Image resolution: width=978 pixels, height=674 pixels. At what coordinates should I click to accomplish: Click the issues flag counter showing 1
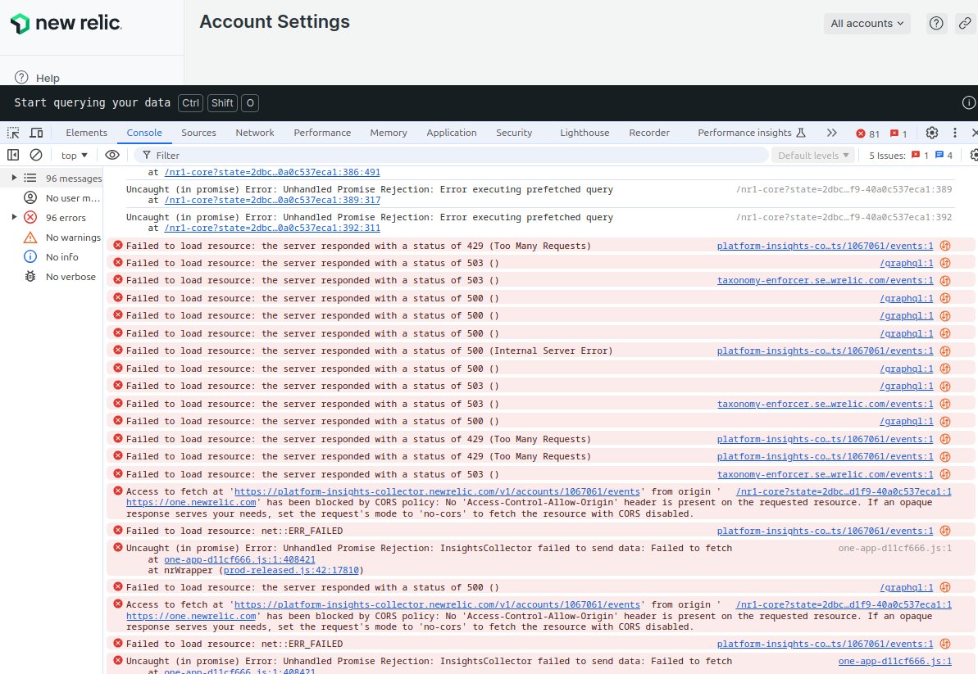pos(898,133)
